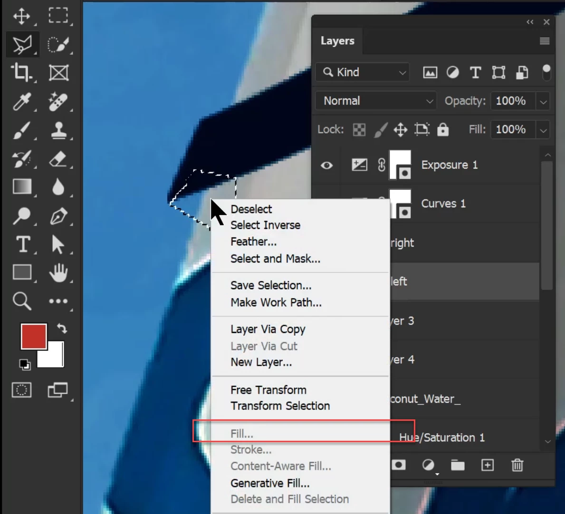This screenshot has height=514, width=565.
Task: Select the Dodge tool
Action: tap(21, 216)
